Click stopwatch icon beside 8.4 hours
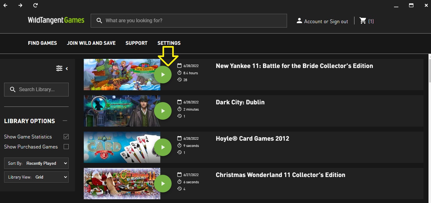This screenshot has width=431, height=203. click(179, 73)
